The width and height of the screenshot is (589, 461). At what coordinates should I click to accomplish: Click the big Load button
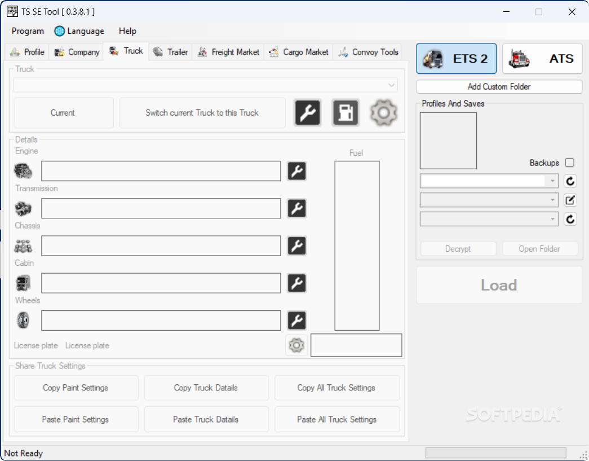(499, 285)
